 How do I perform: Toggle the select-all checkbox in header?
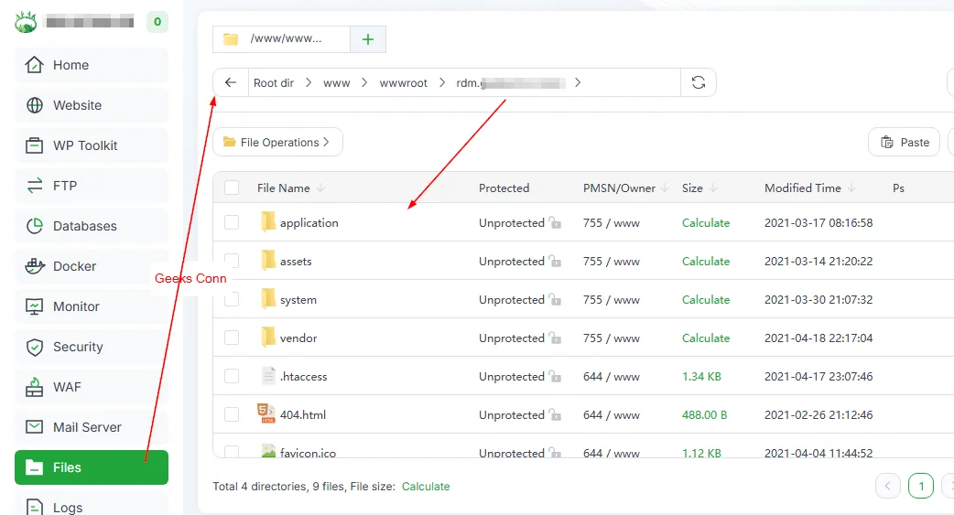pyautogui.click(x=232, y=188)
